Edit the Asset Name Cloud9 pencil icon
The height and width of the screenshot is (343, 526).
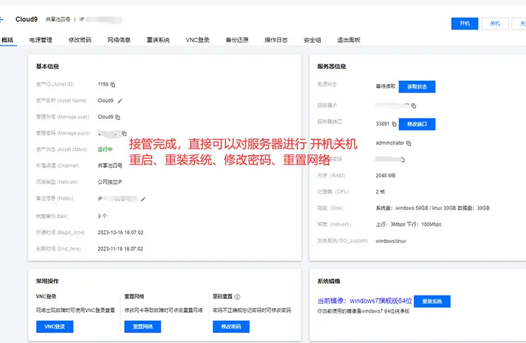click(120, 101)
